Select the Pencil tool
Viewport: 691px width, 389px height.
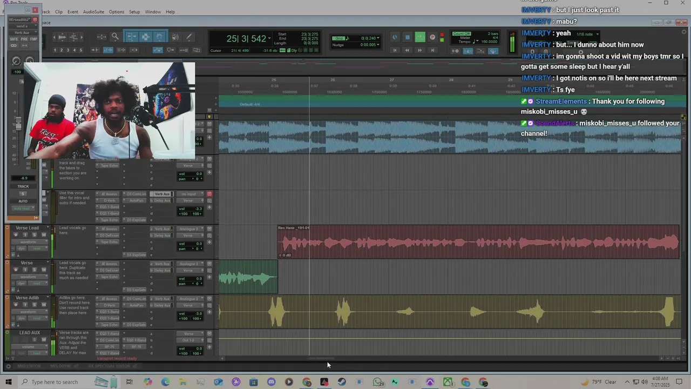pos(189,37)
